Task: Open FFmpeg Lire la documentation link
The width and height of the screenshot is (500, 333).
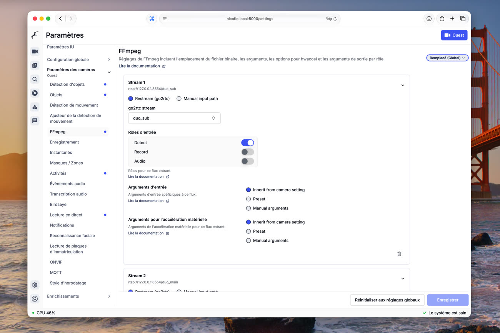Action: click(x=139, y=66)
